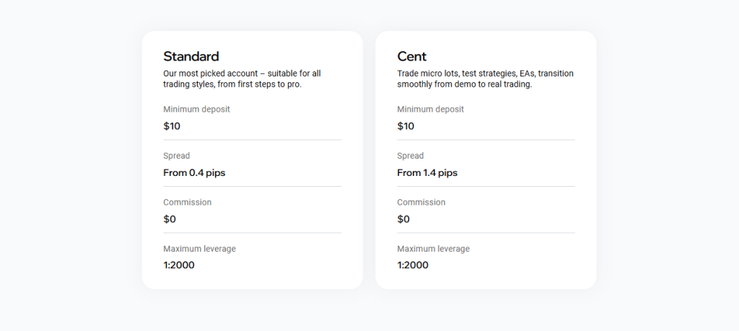Screen dimensions: 739x331
Task: Select Minimum deposit label in Standard card
Action: coord(196,109)
